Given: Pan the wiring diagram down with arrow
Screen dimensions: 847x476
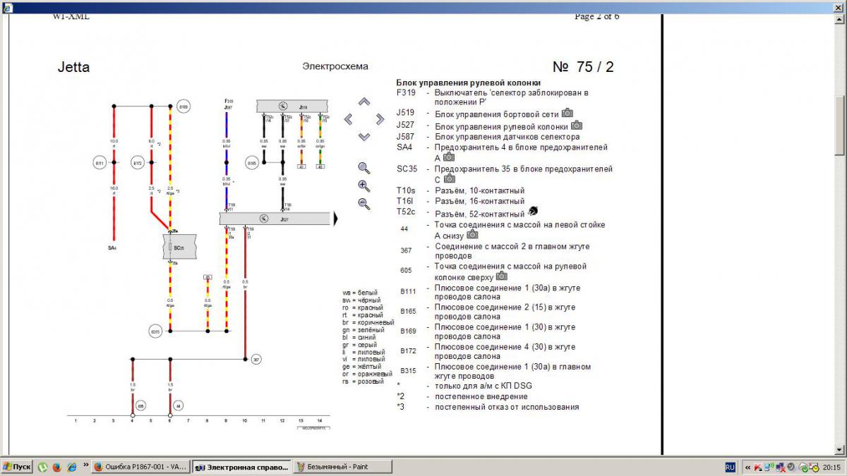Looking at the screenshot, I should pyautogui.click(x=364, y=136).
